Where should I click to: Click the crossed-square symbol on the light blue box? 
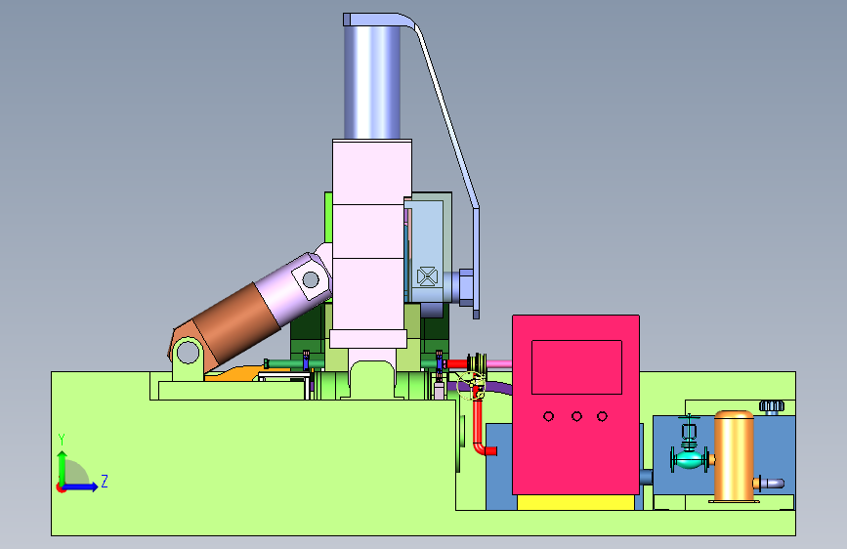[427, 276]
